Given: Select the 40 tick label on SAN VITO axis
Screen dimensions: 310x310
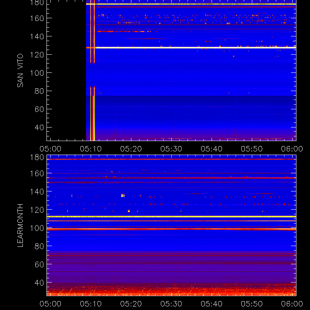Looking at the screenshot, I should [x=39, y=127].
